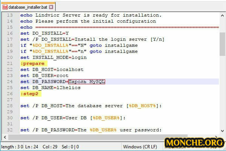Viewport: 226px width, 151px height.
Task: Click the Ln : 24 status bar field
Action: point(32,146)
